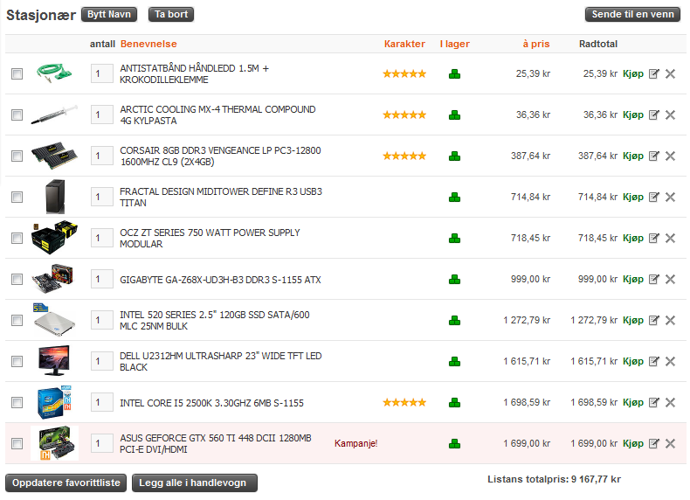This screenshot has width=690, height=500.
Task: Click quantity field for Corsair 8GB DDR3
Action: 102,156
